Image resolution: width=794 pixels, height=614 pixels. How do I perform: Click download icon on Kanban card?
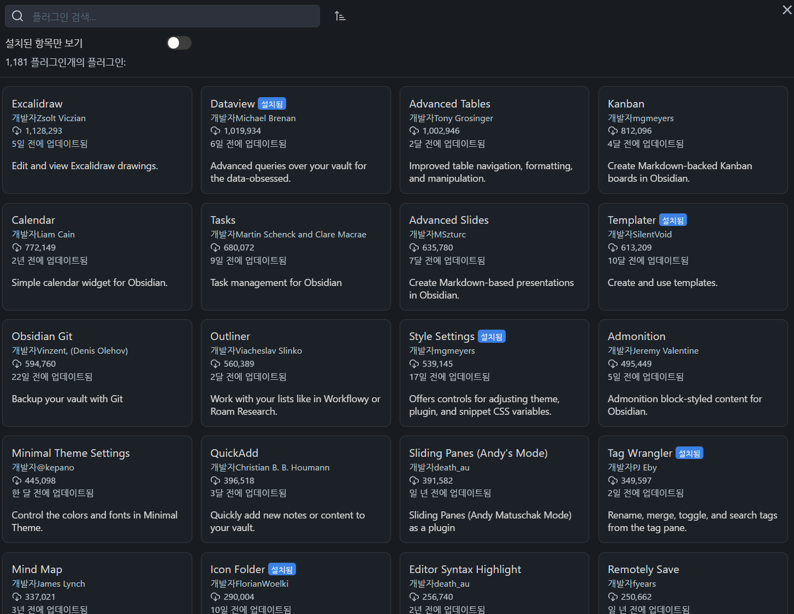tap(613, 131)
